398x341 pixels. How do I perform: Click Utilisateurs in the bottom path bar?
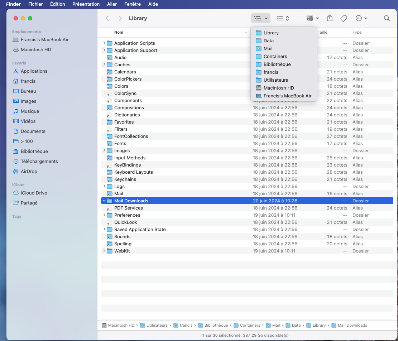(157, 326)
